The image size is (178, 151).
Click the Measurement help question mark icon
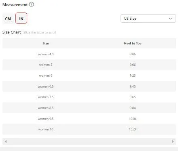32,4
